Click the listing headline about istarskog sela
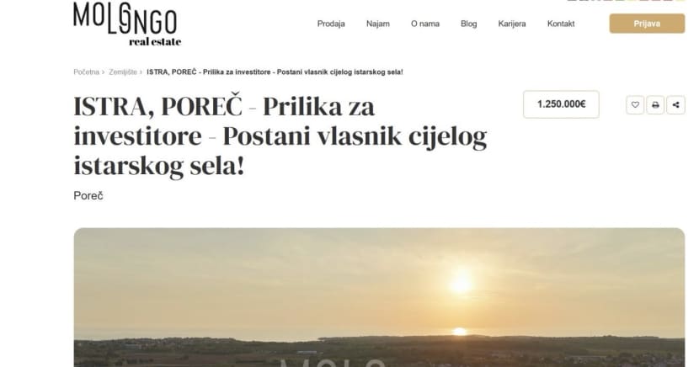The width and height of the screenshot is (699, 367). (x=280, y=136)
